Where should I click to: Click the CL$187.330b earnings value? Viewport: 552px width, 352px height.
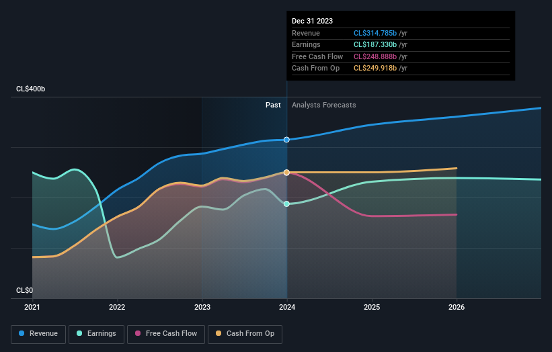coord(375,44)
